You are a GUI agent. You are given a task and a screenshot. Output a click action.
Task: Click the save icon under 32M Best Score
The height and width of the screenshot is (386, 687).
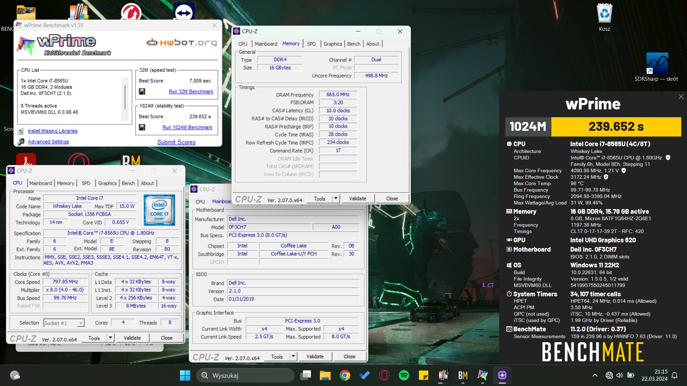coord(142,91)
